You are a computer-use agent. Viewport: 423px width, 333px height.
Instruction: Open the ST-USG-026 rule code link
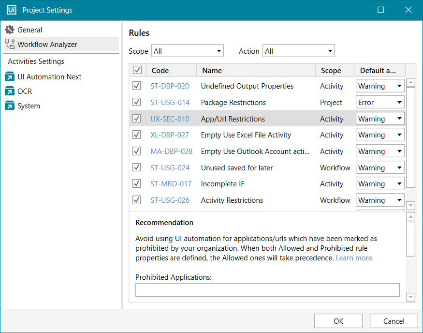(170, 200)
